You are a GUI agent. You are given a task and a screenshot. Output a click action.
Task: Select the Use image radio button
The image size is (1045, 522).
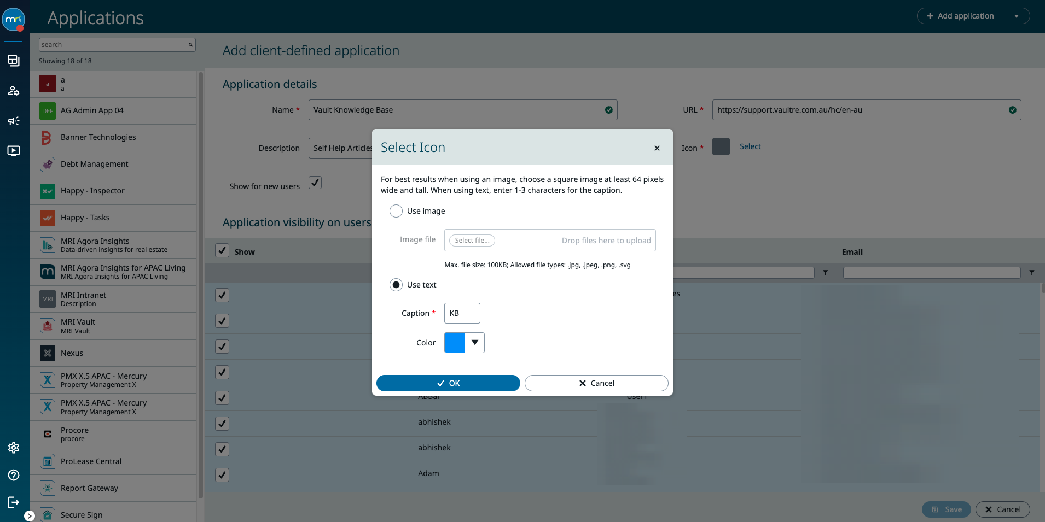(396, 210)
